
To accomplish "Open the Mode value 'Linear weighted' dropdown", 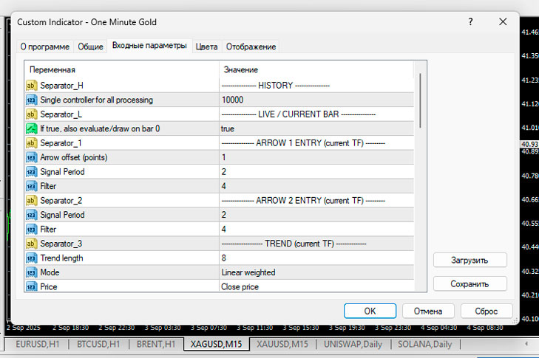I will [316, 272].
